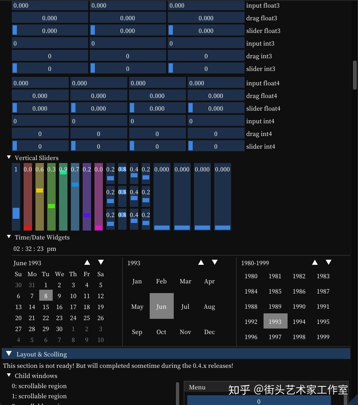Collapse the Layout & Scolling header

click(9, 354)
